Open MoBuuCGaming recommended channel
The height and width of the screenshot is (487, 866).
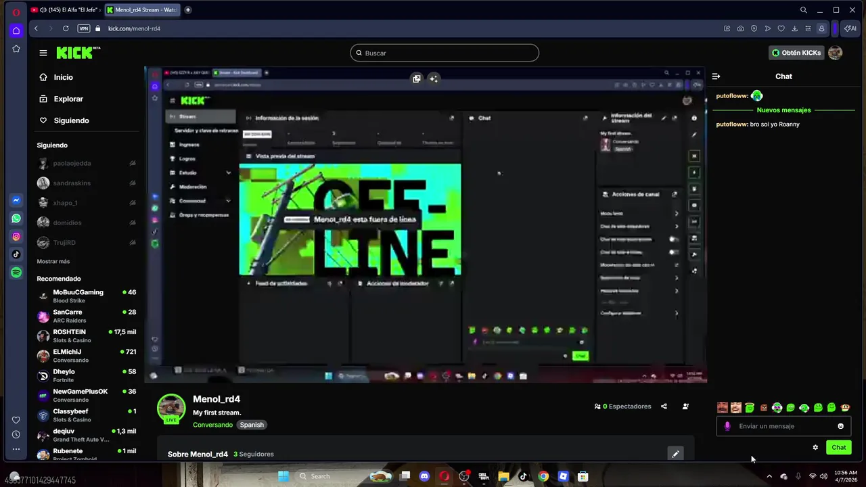click(x=87, y=296)
